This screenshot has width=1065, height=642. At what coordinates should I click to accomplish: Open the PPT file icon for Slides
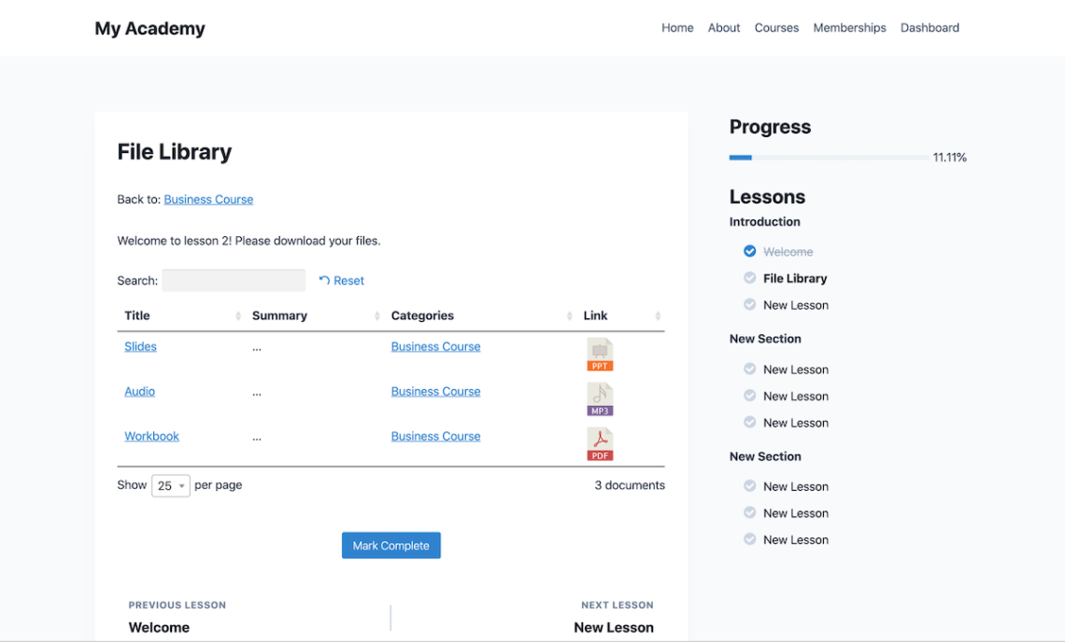pos(600,354)
